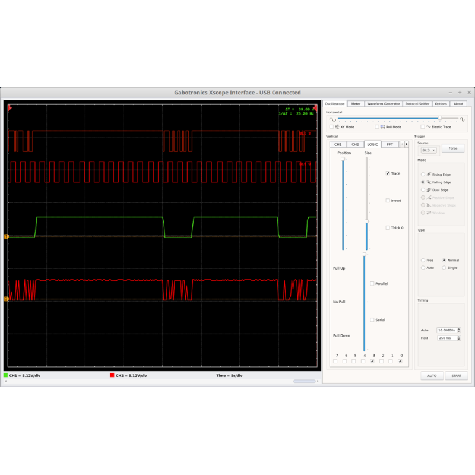Image resolution: width=475 pixels, height=475 pixels.
Task: Open the trigger Source dropdown showing Bit 3
Action: coord(429,150)
